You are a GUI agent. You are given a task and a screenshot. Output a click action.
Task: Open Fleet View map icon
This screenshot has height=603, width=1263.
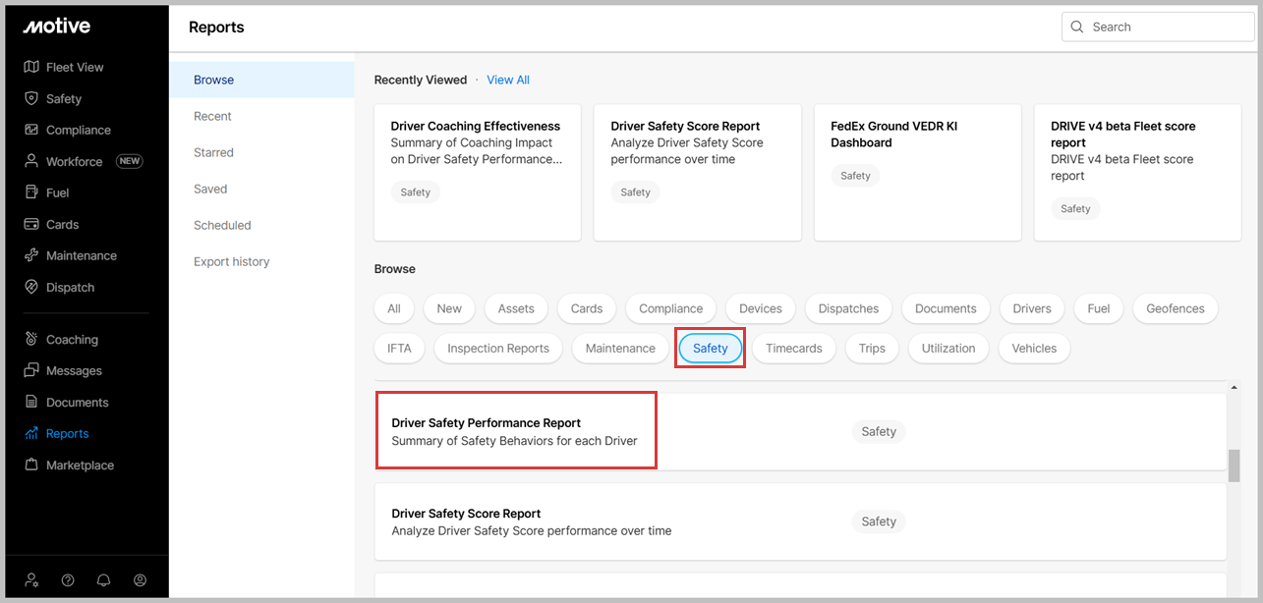[x=31, y=67]
